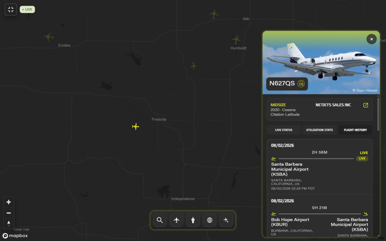Click the 135 charter badge

(x=301, y=84)
